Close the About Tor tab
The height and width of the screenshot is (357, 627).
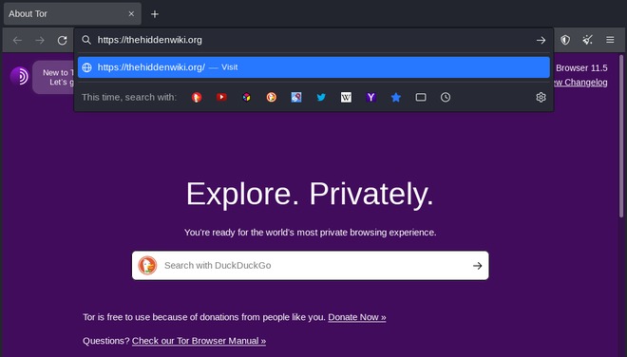coord(131,13)
